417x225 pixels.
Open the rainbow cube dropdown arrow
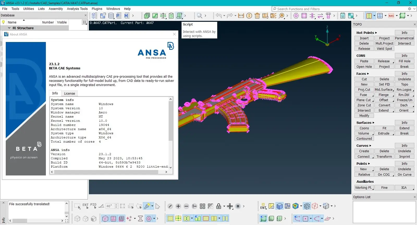pos(301,206)
